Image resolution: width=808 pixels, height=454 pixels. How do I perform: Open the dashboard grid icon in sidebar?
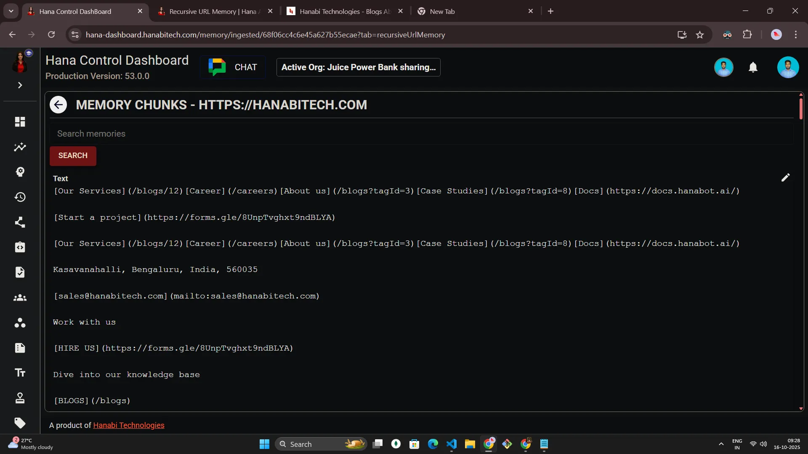(x=20, y=122)
